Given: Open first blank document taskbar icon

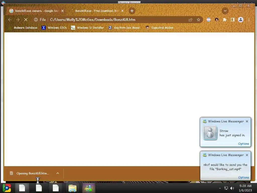Looking at the screenshot, I should pyautogui.click(x=22, y=188).
